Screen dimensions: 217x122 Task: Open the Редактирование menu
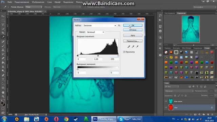(22, 2)
